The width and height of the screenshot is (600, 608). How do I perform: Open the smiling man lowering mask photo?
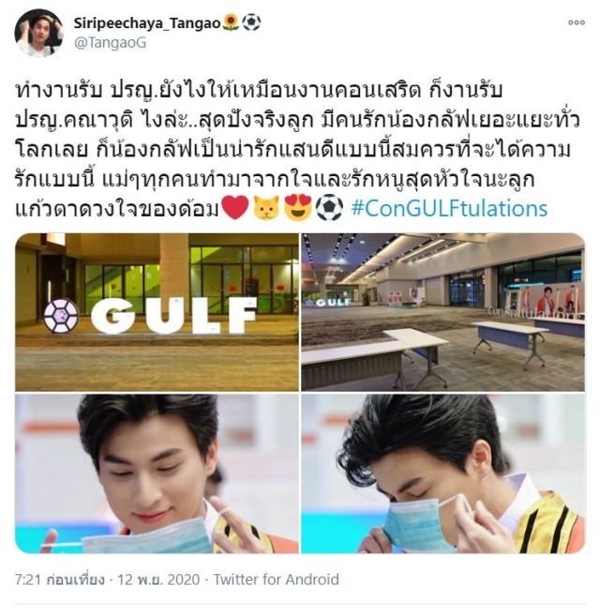(x=157, y=473)
